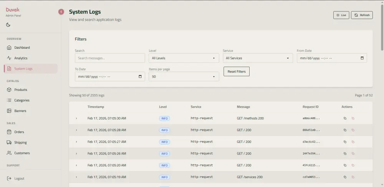Image resolution: width=384 pixels, height=187 pixels.
Task: Click the From Date field
Action: pyautogui.click(x=332, y=58)
